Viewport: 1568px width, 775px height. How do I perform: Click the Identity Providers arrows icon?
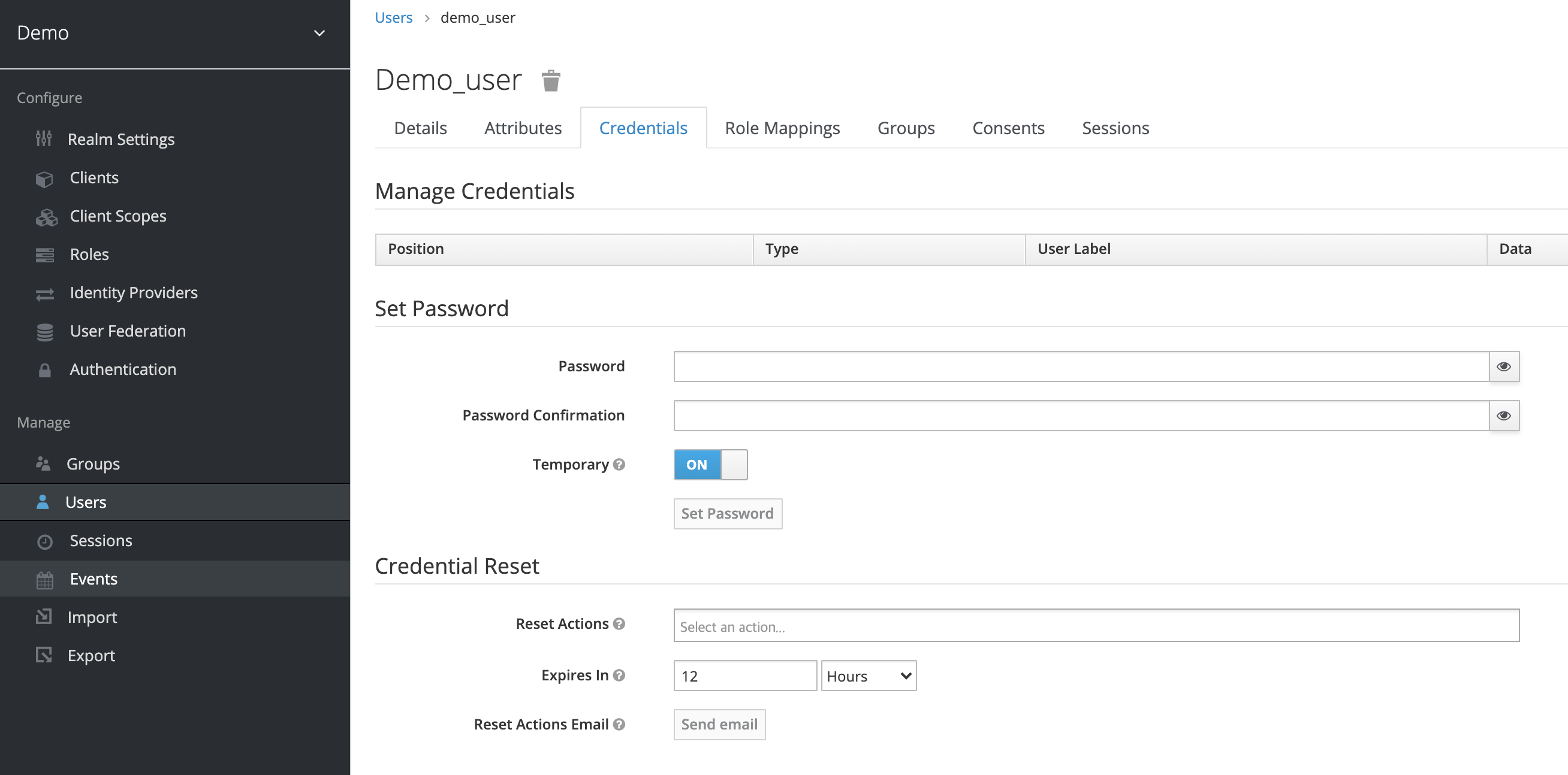click(44, 295)
